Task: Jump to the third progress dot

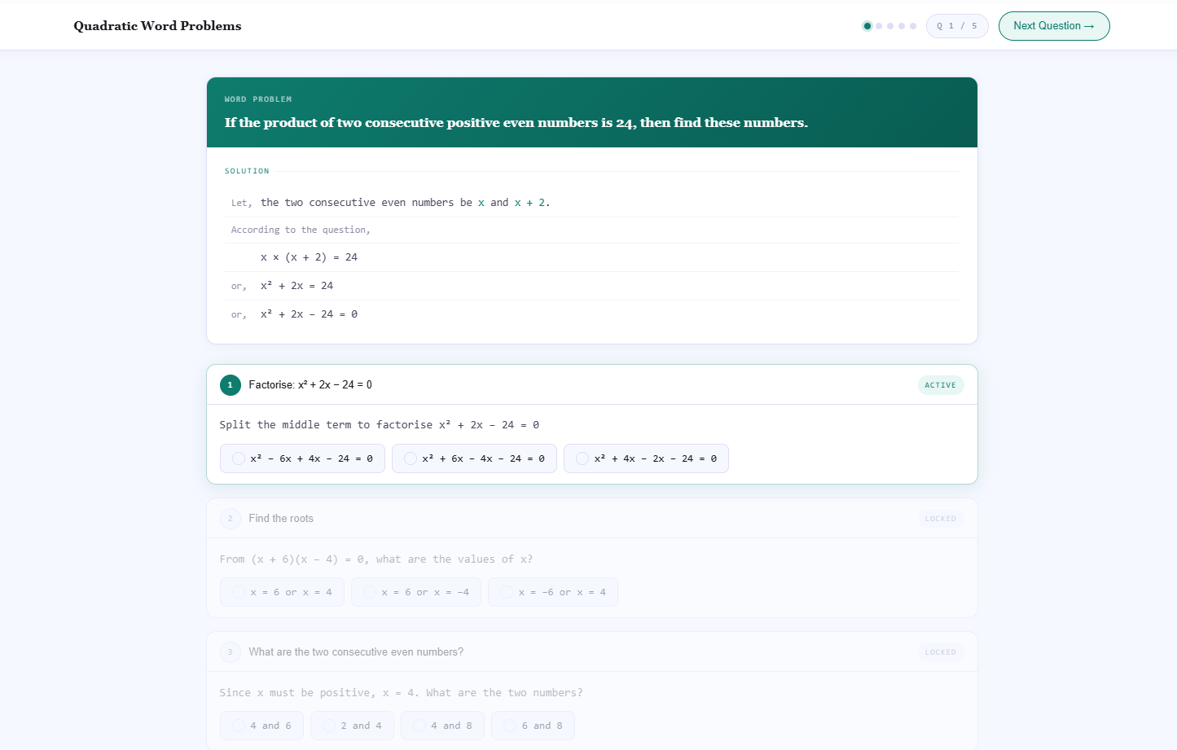Action: click(x=890, y=26)
